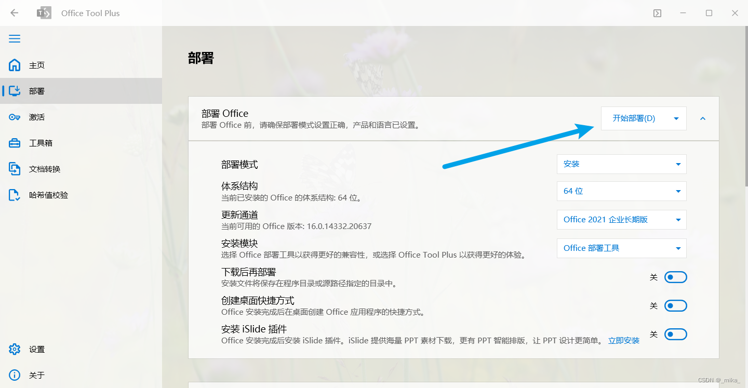Screen dimensions: 748x388
Task: Open 设置 from the sidebar
Action: 81,349
